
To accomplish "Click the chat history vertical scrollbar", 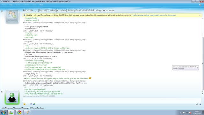I will [x=203, y=64].
